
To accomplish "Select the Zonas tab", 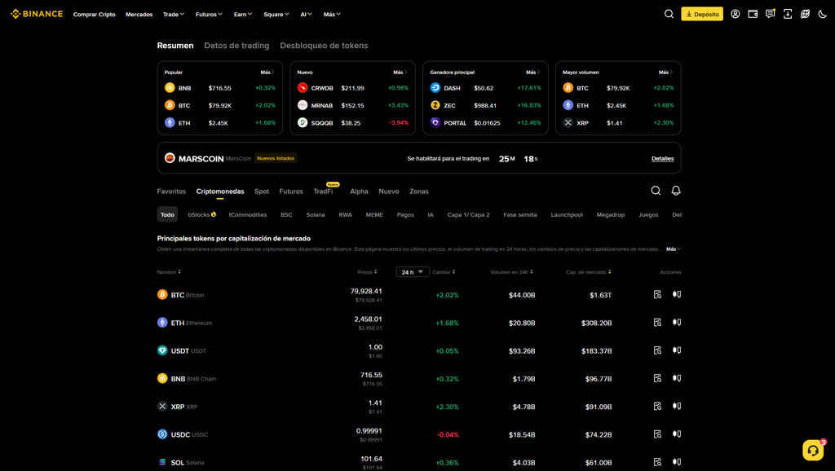I will pyautogui.click(x=419, y=191).
